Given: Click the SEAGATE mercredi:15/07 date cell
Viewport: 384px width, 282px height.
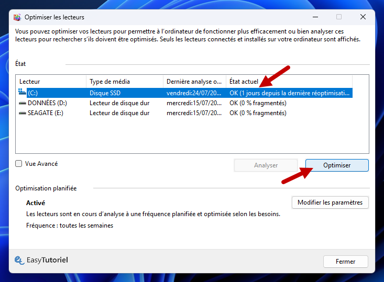Looking at the screenshot, I should pos(194,113).
